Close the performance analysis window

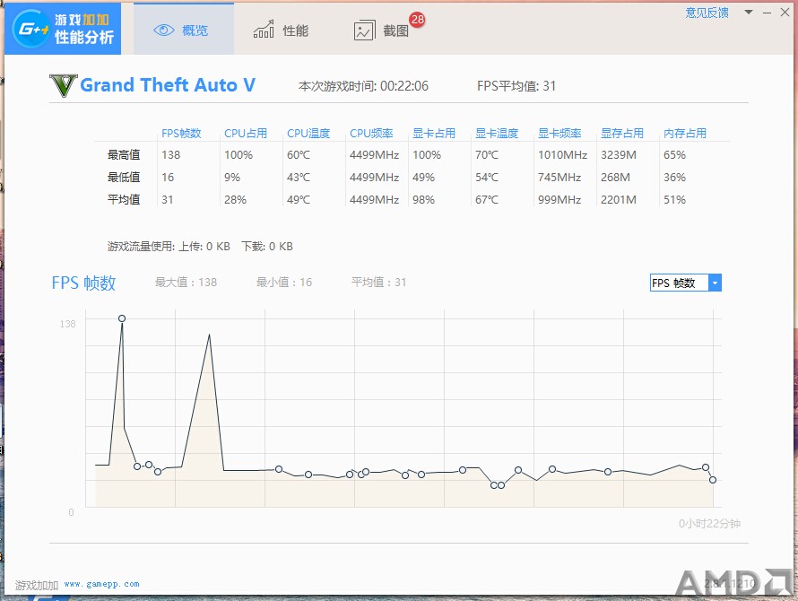click(x=785, y=13)
